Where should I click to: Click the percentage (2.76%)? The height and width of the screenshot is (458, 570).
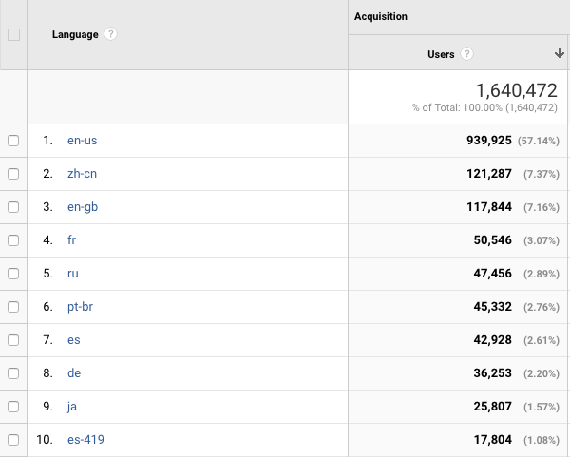click(x=541, y=307)
